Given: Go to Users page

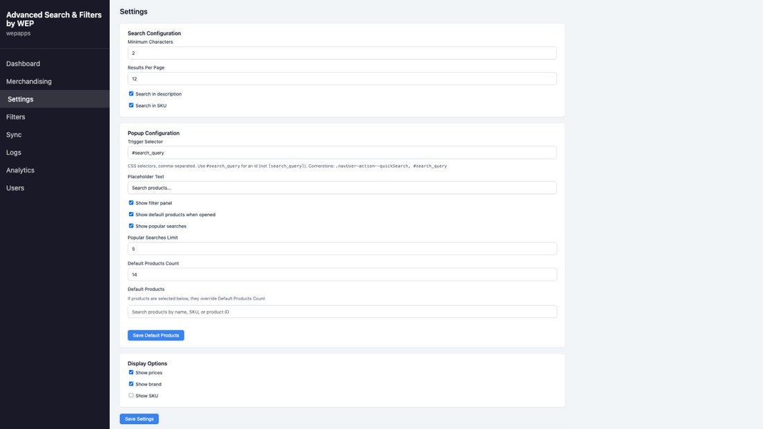Looking at the screenshot, I should 15,188.
